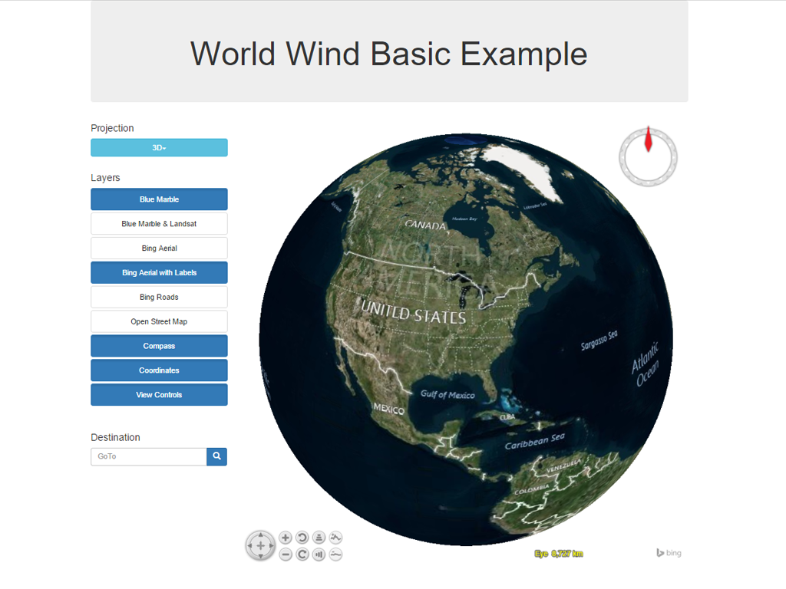Click the World Wind Basic Example heading
Screen dimensions: 786x589
[x=389, y=54]
